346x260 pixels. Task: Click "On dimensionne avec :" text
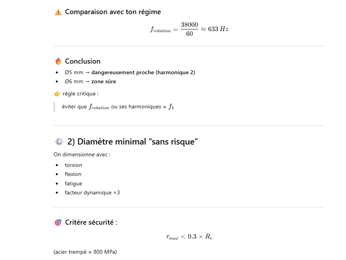(82, 154)
